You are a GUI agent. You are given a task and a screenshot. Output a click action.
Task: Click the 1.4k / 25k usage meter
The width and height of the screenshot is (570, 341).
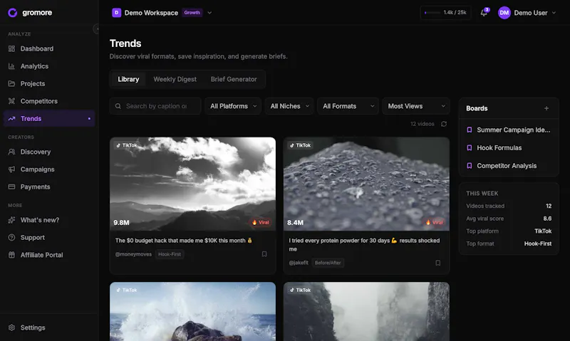[x=445, y=13]
